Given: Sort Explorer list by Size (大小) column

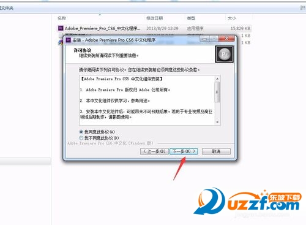Looking at the screenshot, I should pyautogui.click(x=232, y=18).
